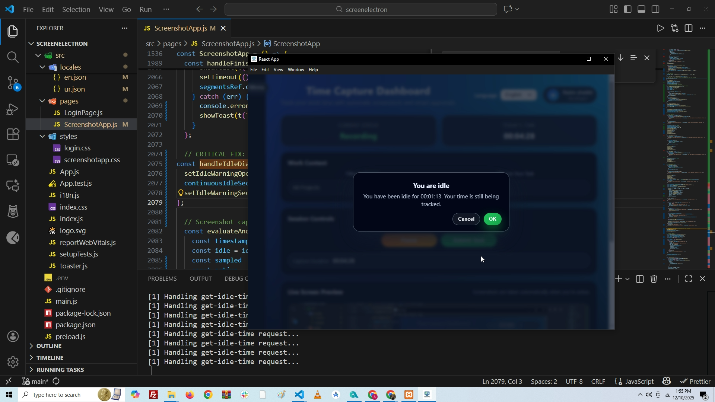Click the Run Code play icon

click(660, 28)
